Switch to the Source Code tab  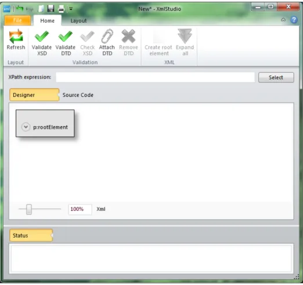click(78, 95)
